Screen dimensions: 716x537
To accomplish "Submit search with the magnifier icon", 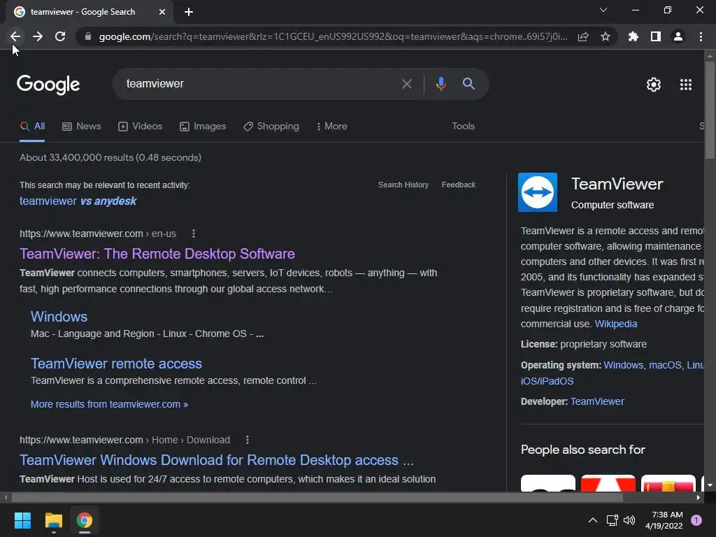I will point(468,84).
